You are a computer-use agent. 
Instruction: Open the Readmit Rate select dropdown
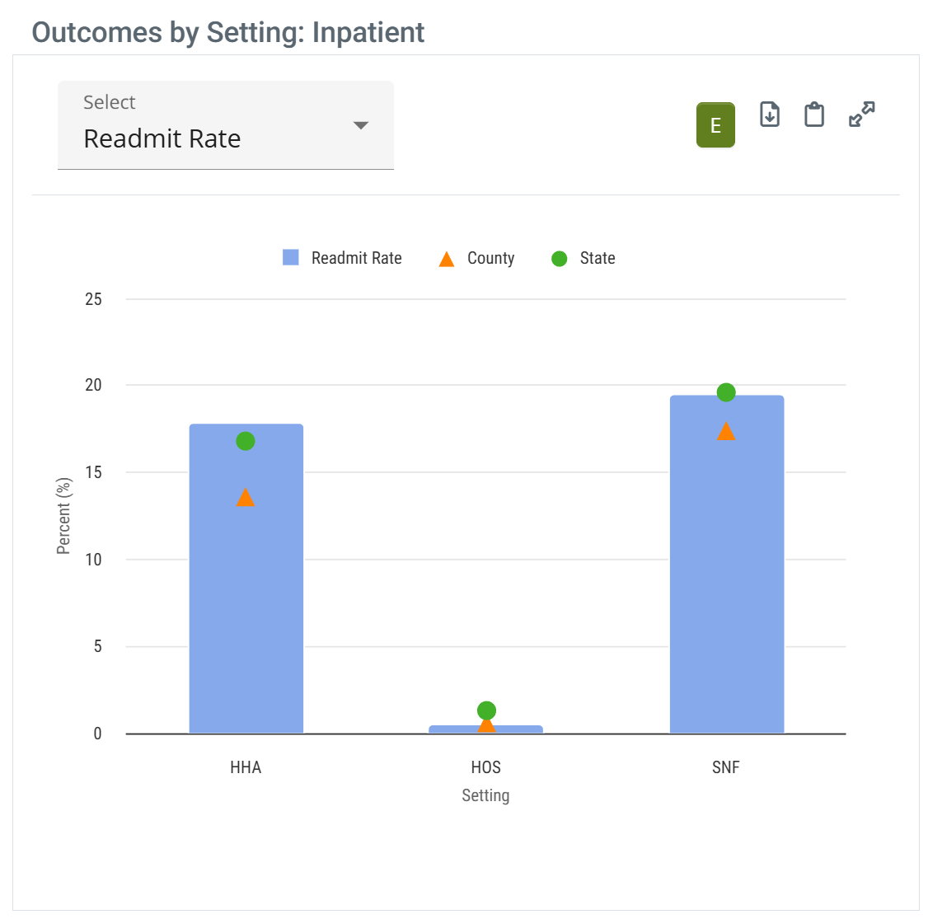[x=225, y=126]
